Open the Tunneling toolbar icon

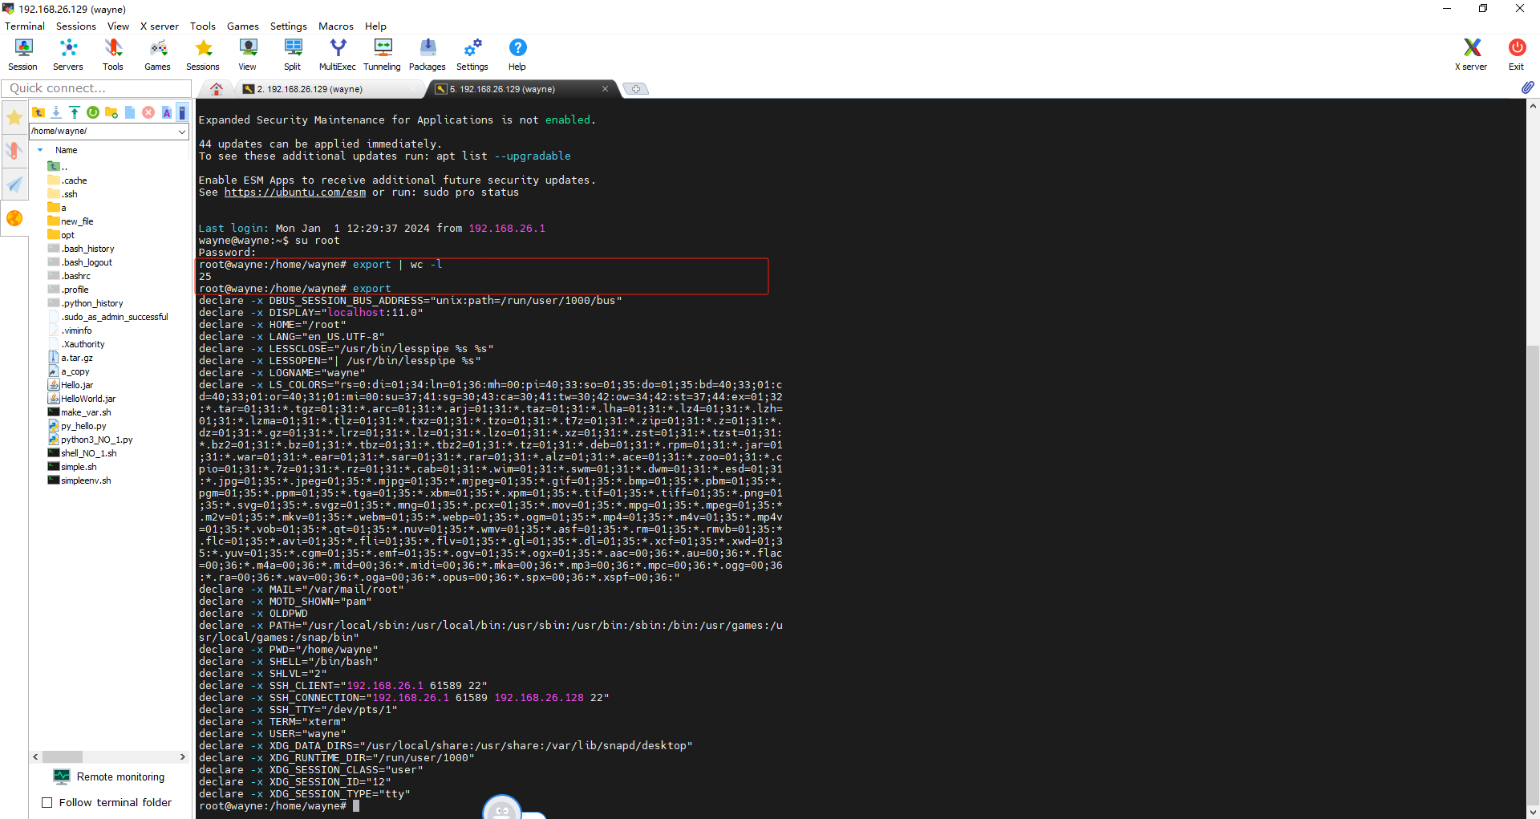pos(383,55)
